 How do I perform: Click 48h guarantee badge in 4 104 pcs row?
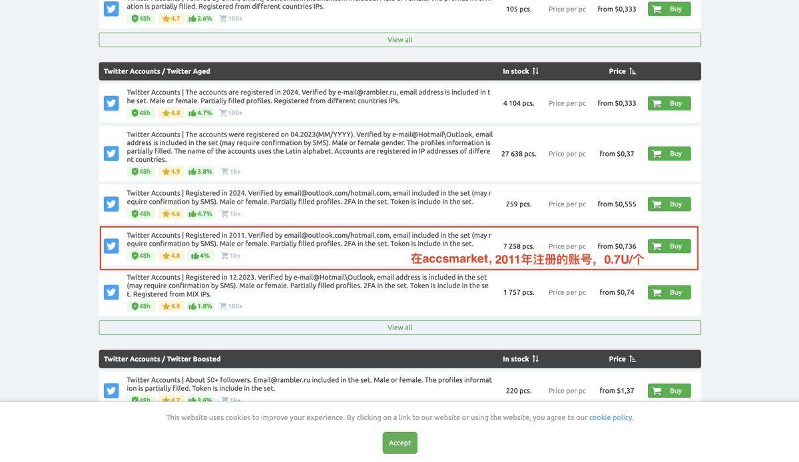[141, 113]
